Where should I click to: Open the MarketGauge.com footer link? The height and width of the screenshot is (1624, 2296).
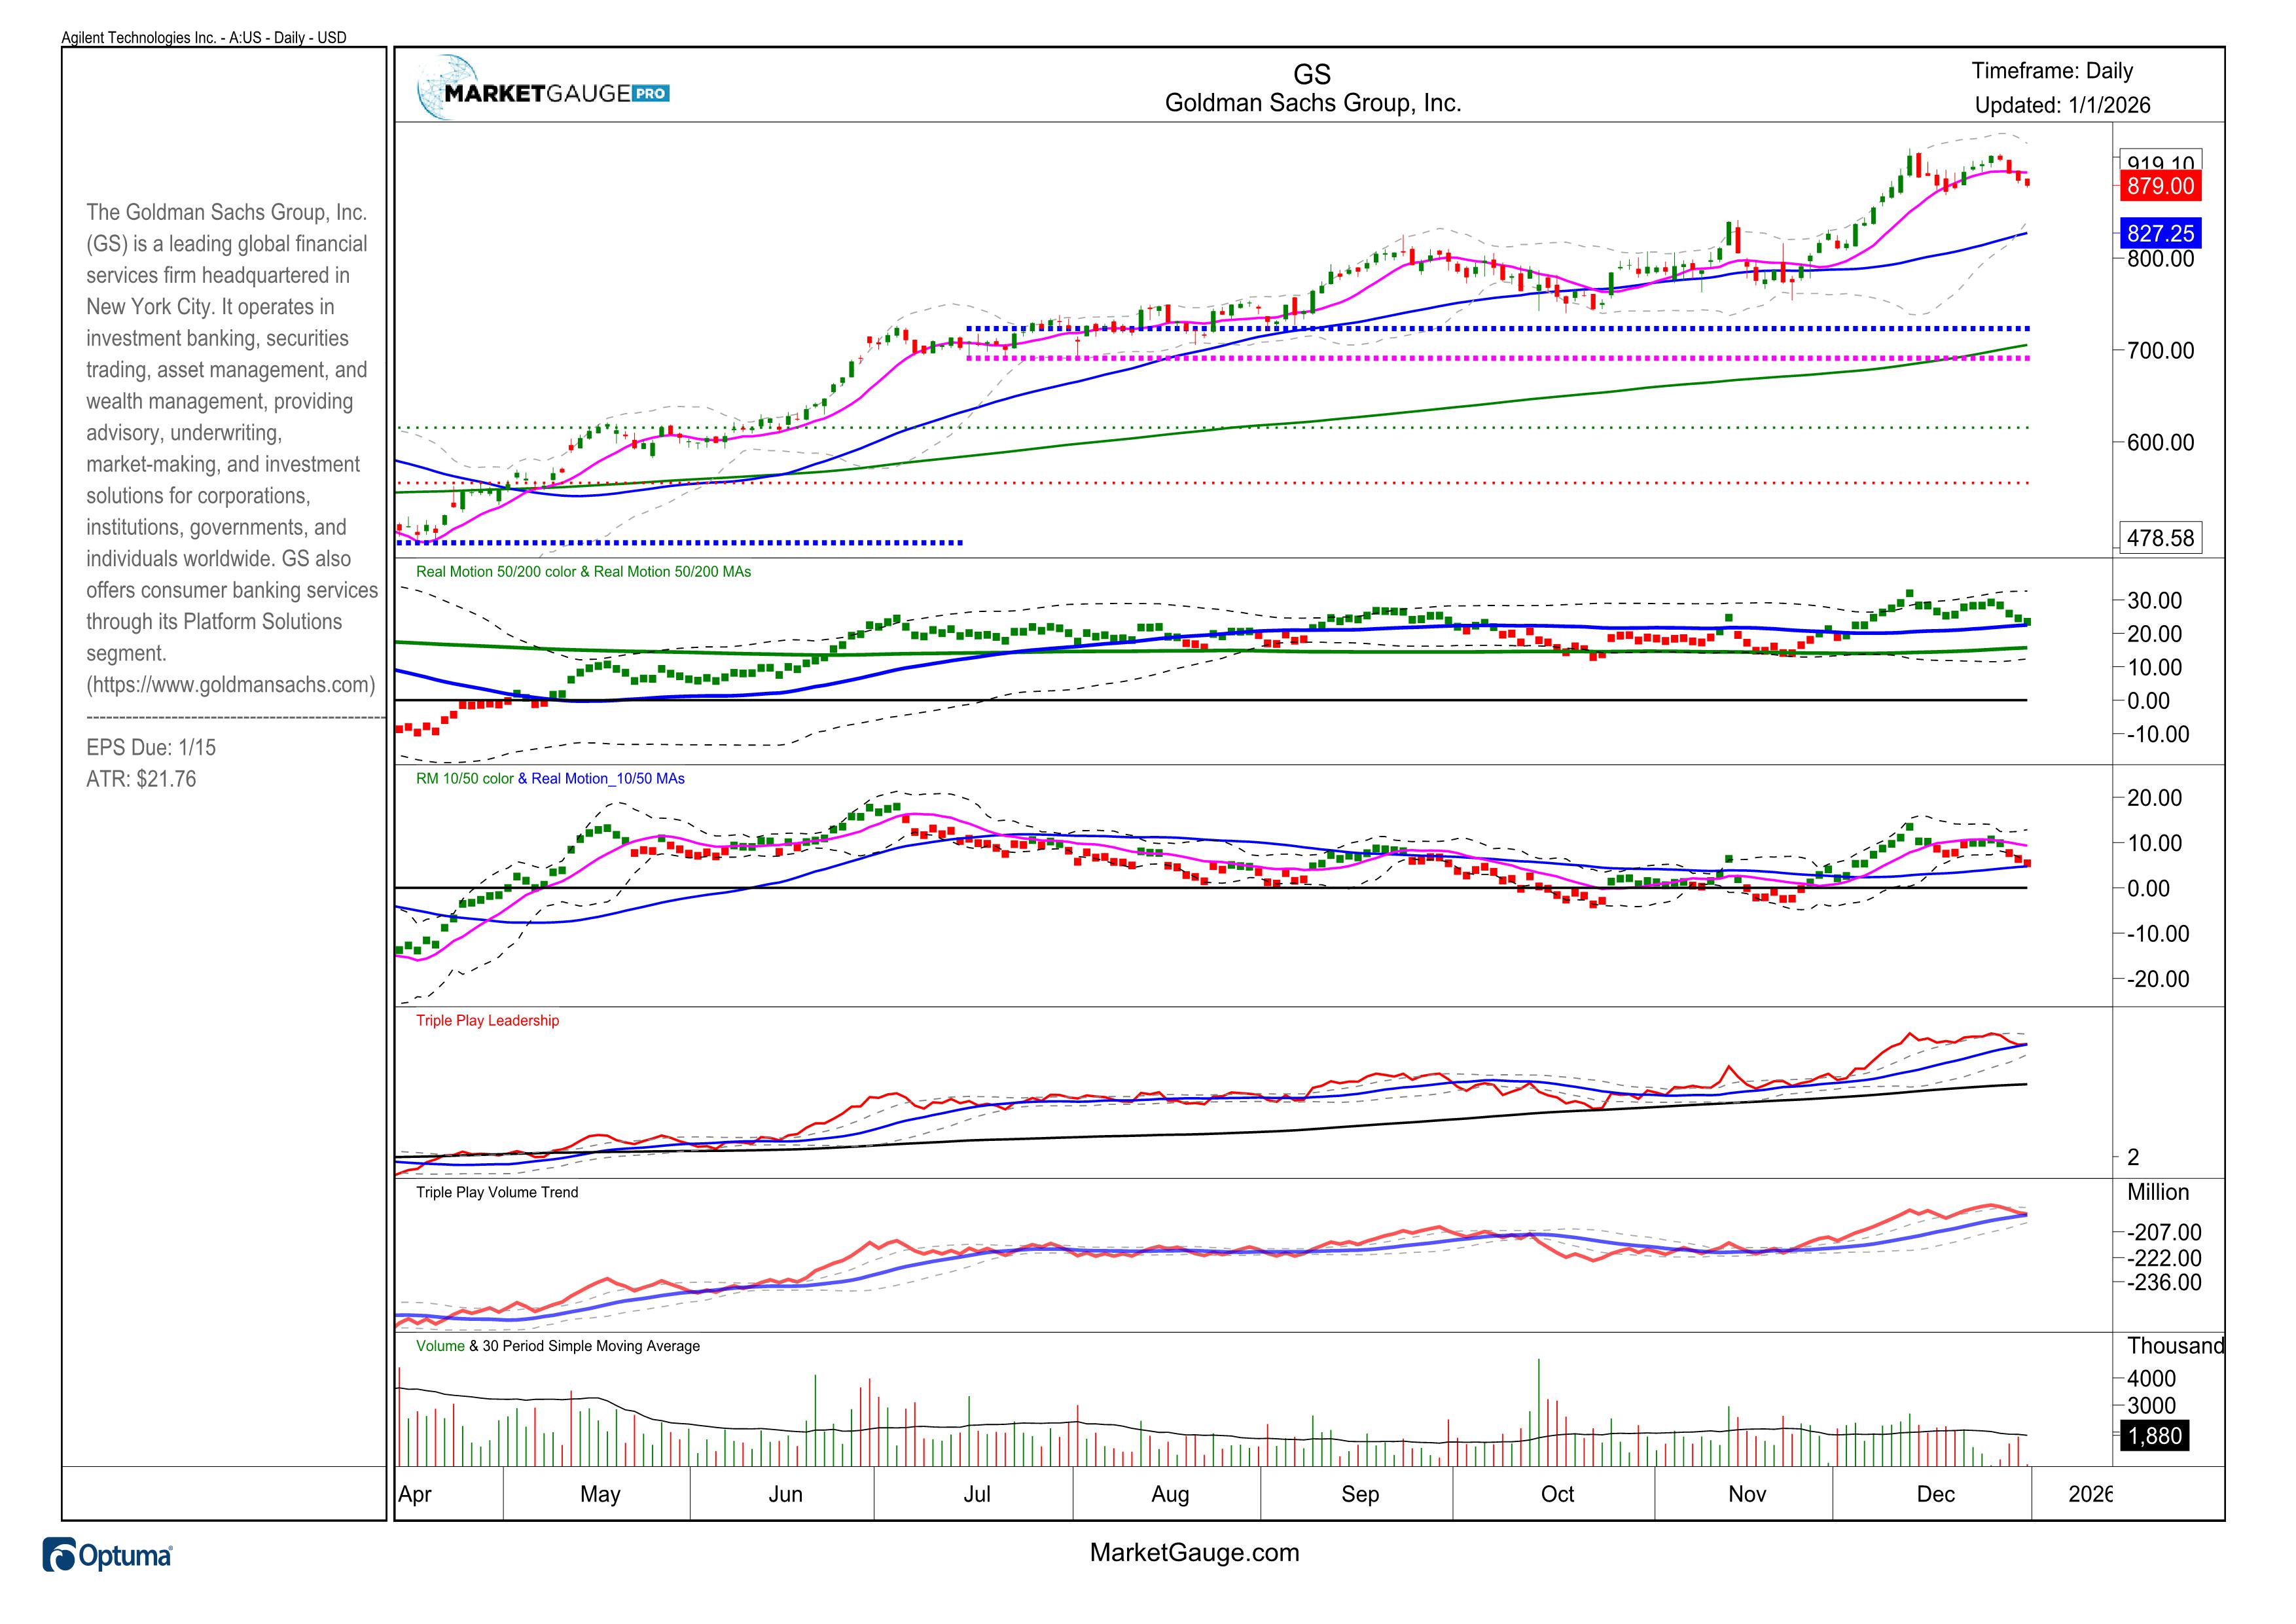1194,1553
